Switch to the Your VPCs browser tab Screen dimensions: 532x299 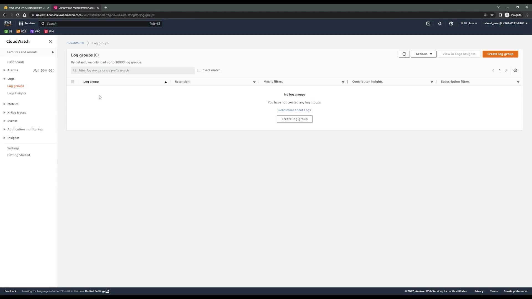[x=26, y=8]
